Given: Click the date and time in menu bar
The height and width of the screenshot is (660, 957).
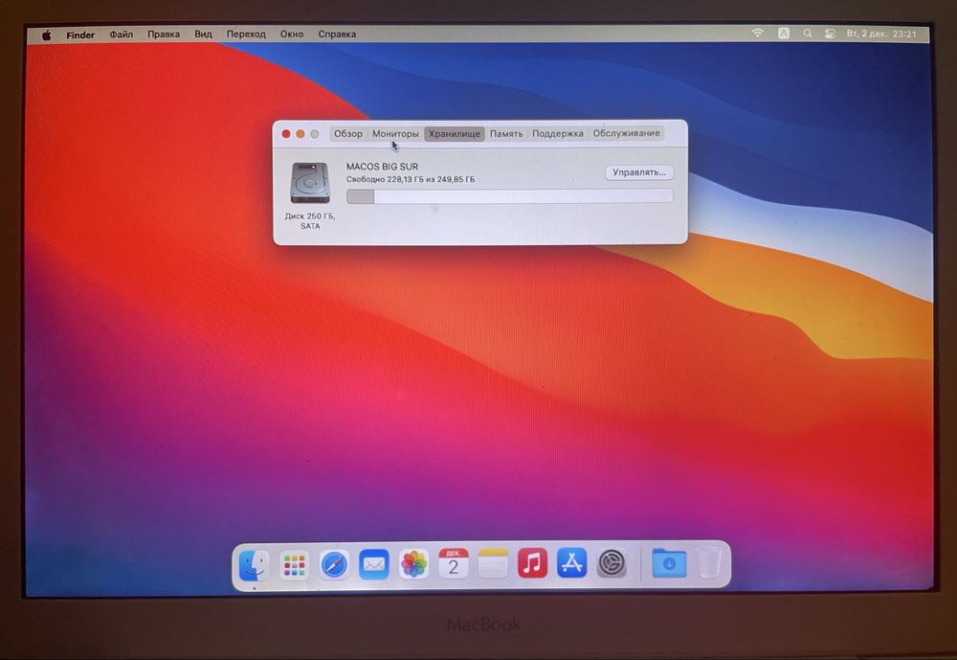Looking at the screenshot, I should pos(881,34).
